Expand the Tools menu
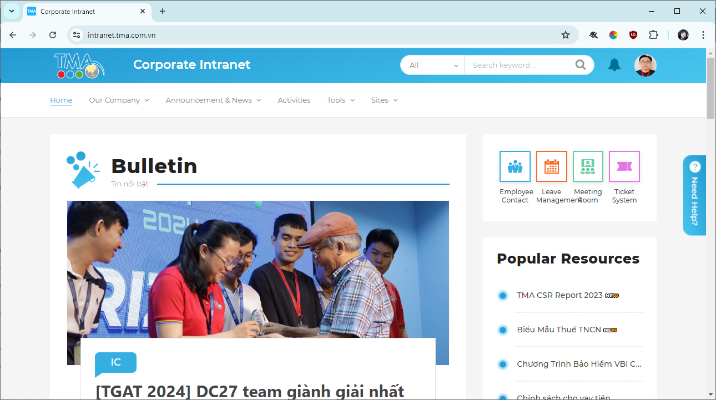The image size is (716, 400). (341, 100)
